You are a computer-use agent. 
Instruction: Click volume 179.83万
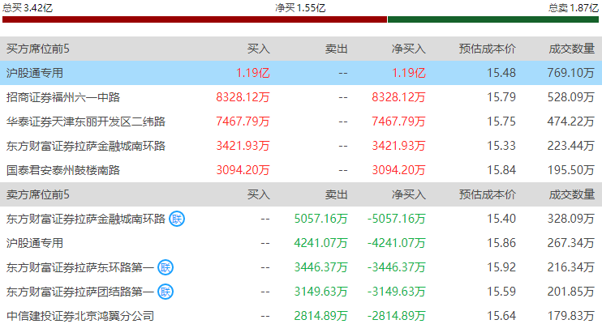click(x=571, y=316)
